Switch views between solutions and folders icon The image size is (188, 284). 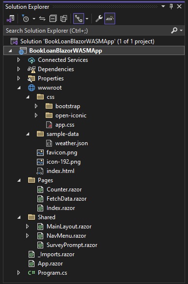point(11,19)
